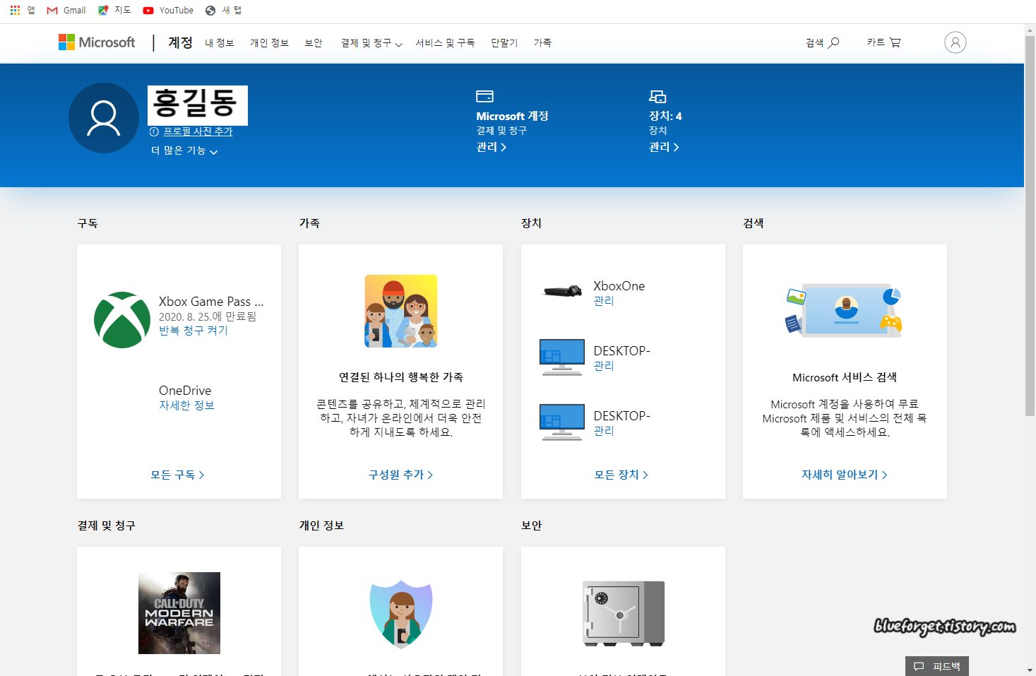Screen dimensions: 1036x676
Task: Open the 개인 정보 nav item
Action: click(x=269, y=43)
